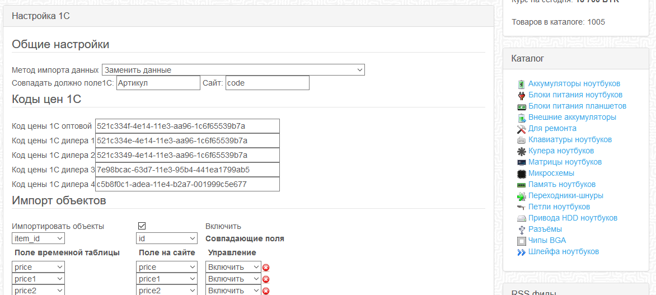
Task: Click the Настройка 1С panel header
Action: (249, 16)
